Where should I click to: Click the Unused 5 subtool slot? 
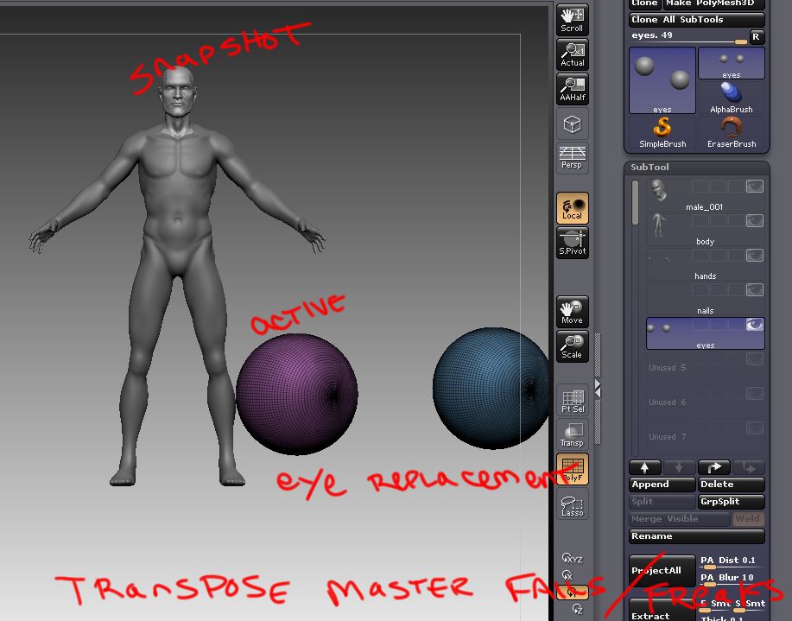pos(706,368)
